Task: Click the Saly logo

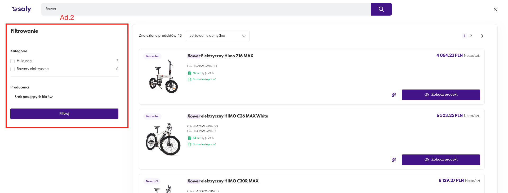Action: coord(21,9)
